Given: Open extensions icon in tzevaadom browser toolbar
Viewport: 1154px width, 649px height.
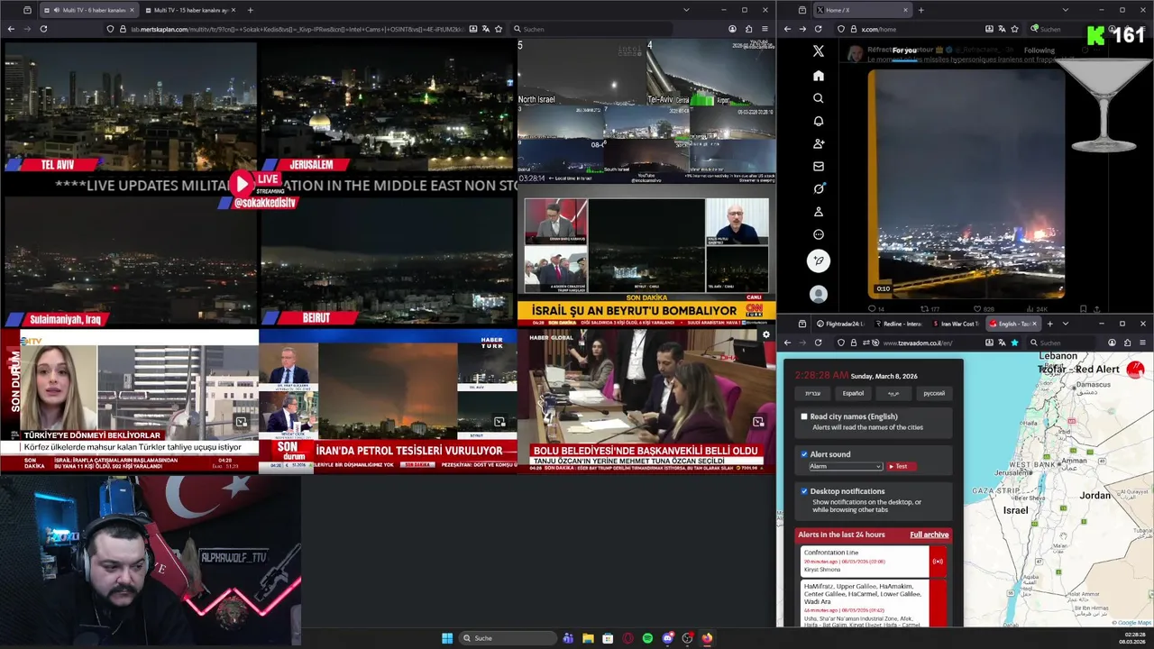Looking at the screenshot, I should (x=1128, y=343).
